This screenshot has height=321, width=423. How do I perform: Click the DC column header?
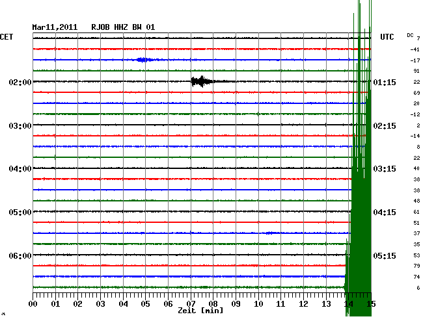tap(410, 35)
